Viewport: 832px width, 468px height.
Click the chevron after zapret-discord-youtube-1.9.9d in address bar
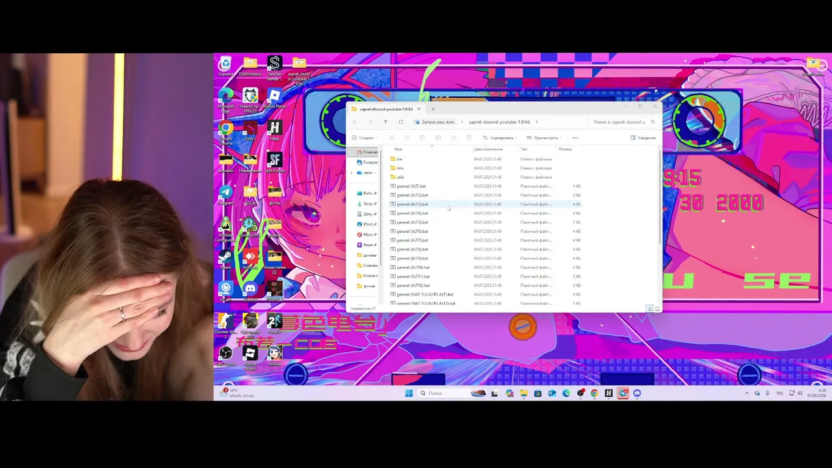pos(536,122)
